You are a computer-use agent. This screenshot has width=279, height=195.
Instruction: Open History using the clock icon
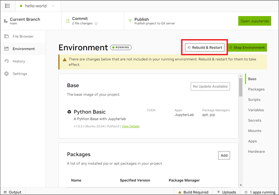click(6, 61)
